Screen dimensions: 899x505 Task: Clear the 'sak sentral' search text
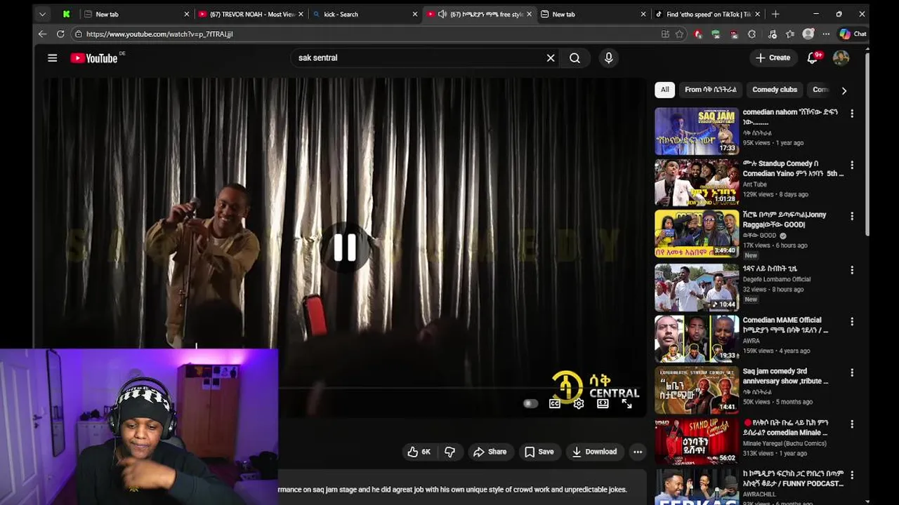click(551, 58)
